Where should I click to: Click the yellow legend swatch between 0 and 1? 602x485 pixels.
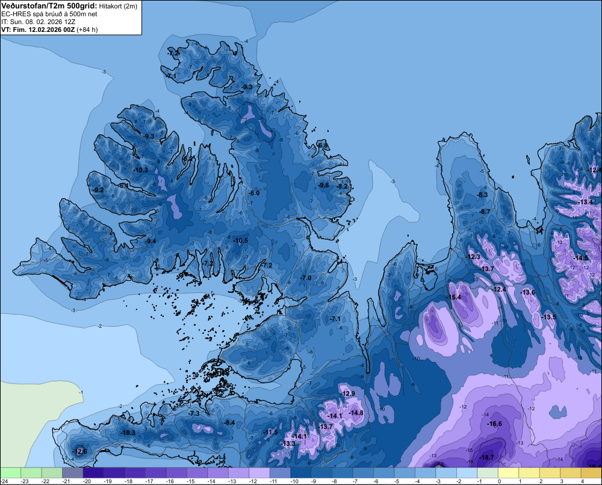(508, 472)
